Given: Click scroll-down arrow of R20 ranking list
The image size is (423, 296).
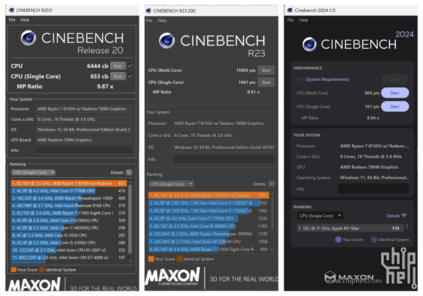Looking at the screenshot, I should [x=130, y=261].
